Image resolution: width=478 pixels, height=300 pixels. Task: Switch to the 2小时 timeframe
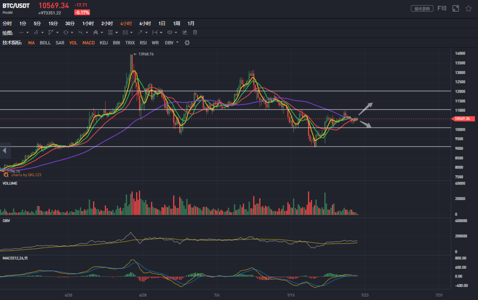(x=107, y=23)
